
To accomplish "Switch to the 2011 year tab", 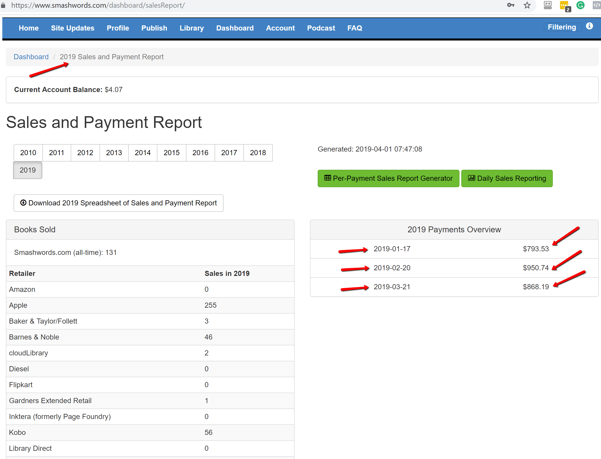I will point(57,153).
